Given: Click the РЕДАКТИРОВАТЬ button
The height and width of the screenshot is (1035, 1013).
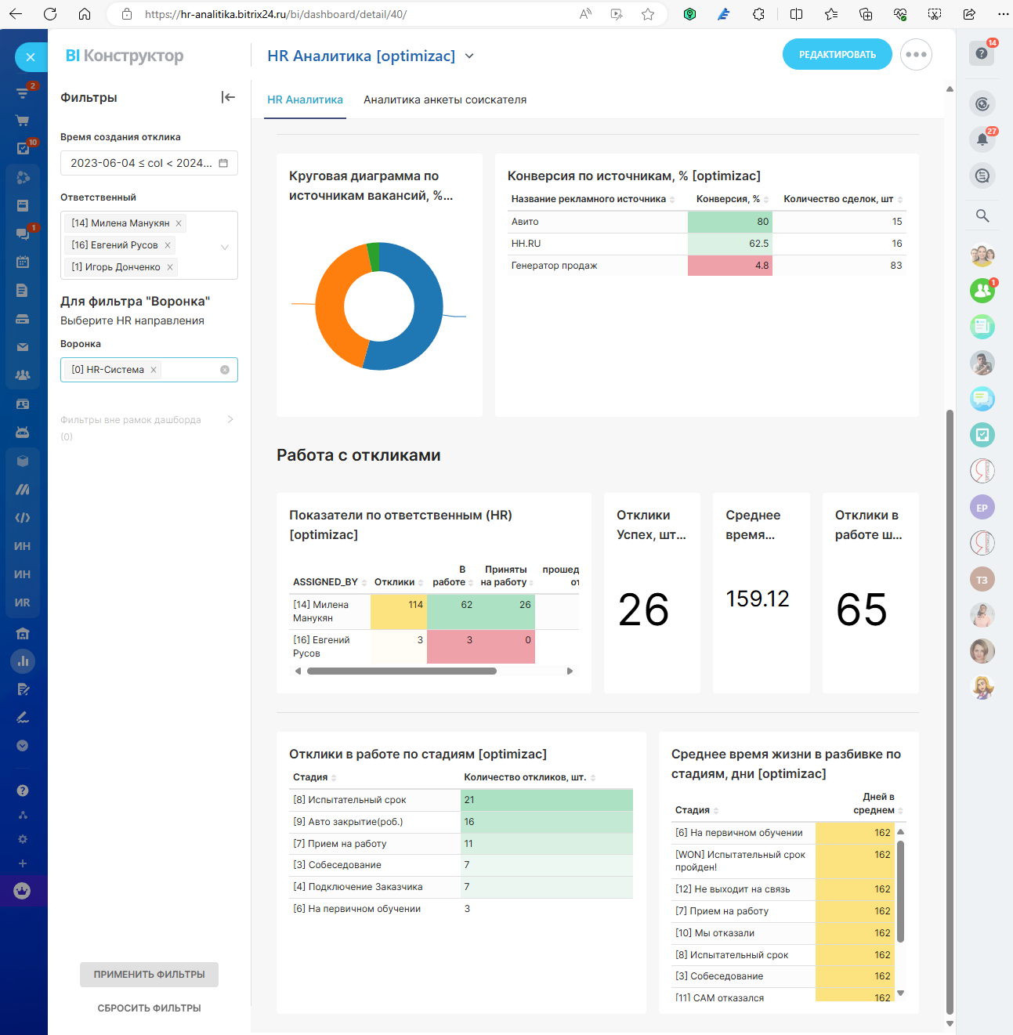Looking at the screenshot, I should (x=837, y=55).
